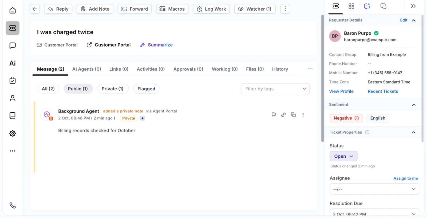Open the Status Open dropdown

click(343, 156)
